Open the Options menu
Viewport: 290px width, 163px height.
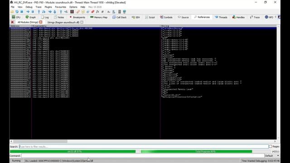[73, 7]
